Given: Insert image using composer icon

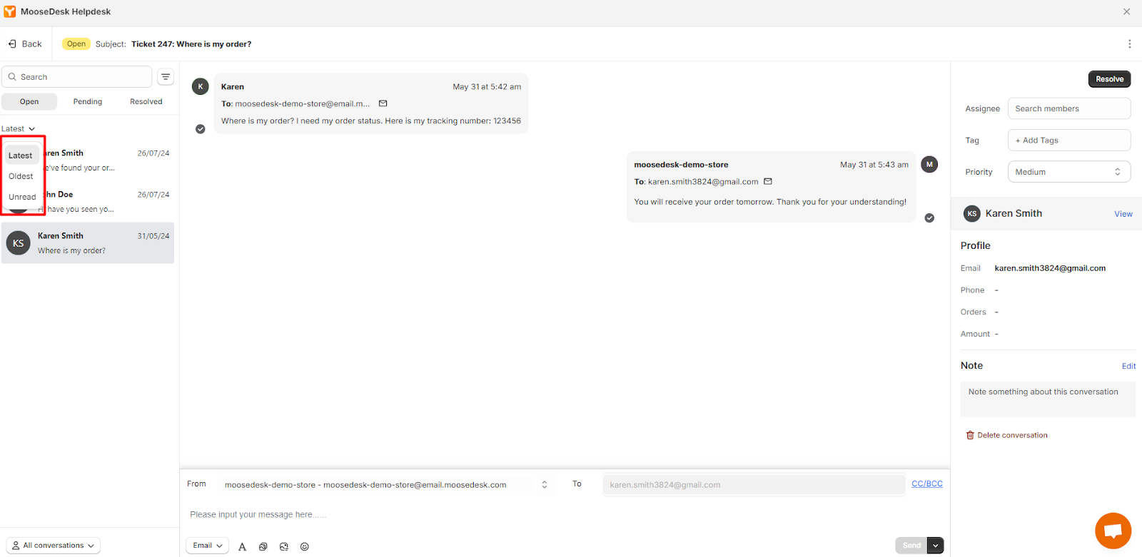Looking at the screenshot, I should click(284, 546).
